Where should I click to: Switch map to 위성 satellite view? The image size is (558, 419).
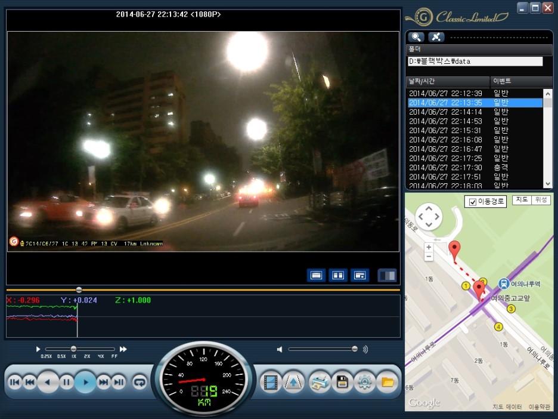click(x=541, y=200)
